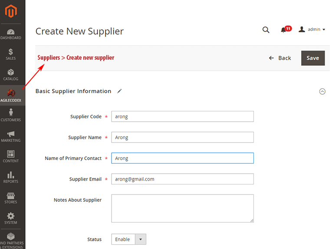Open the Customers sidebar menu
Image resolution: width=332 pixels, height=249 pixels.
11,115
